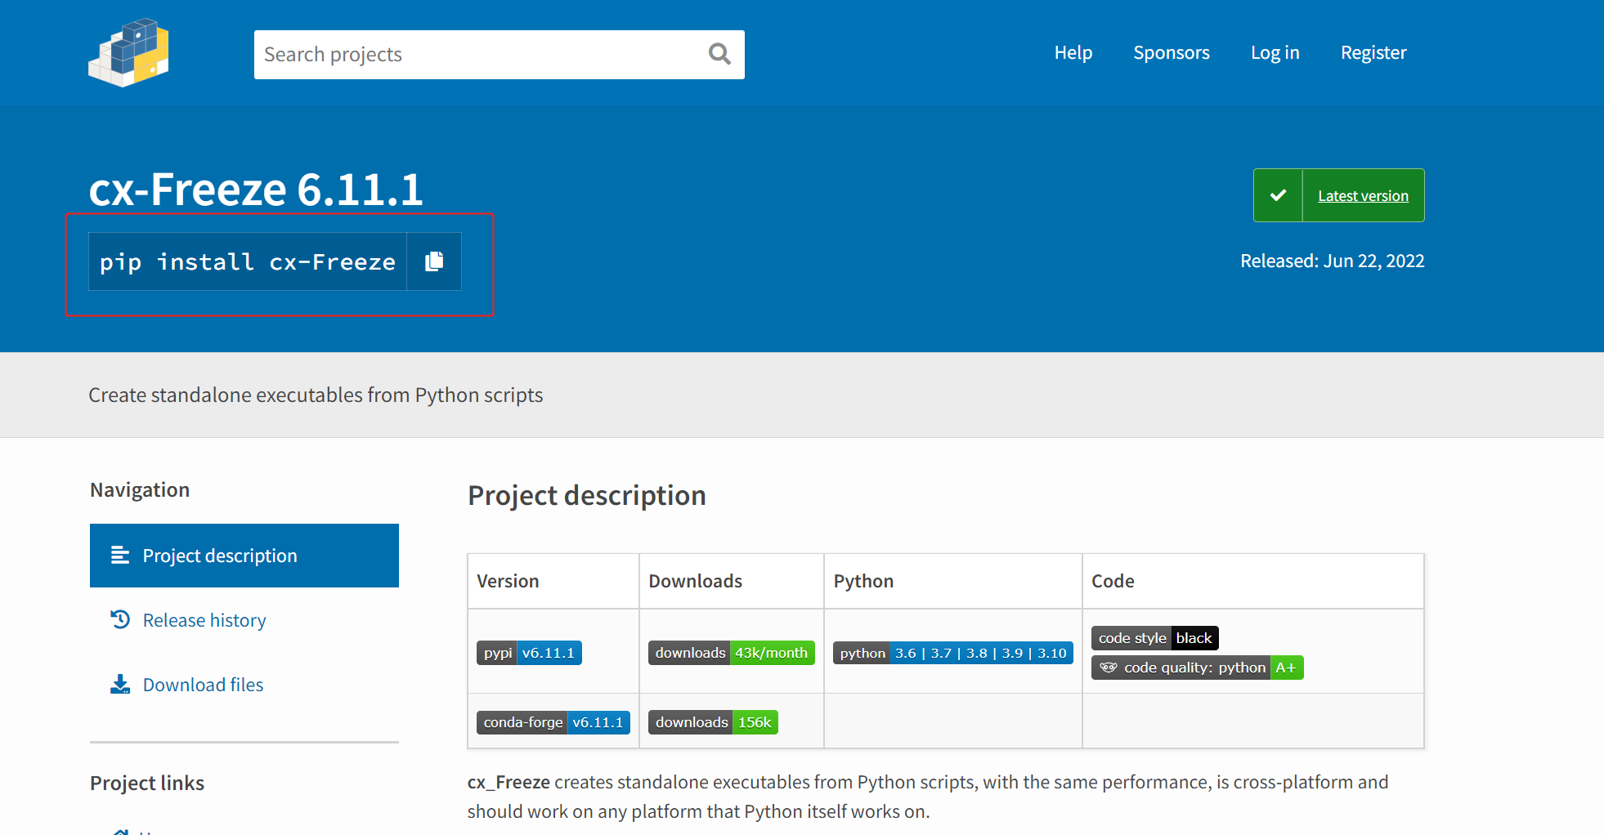The image size is (1604, 835).
Task: Click the Version column header
Action: click(508, 581)
